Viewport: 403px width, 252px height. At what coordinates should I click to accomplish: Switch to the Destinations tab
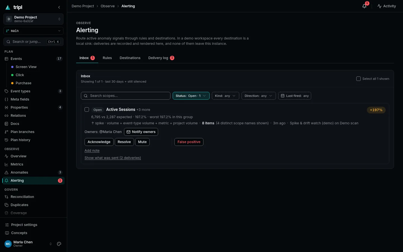pyautogui.click(x=130, y=58)
